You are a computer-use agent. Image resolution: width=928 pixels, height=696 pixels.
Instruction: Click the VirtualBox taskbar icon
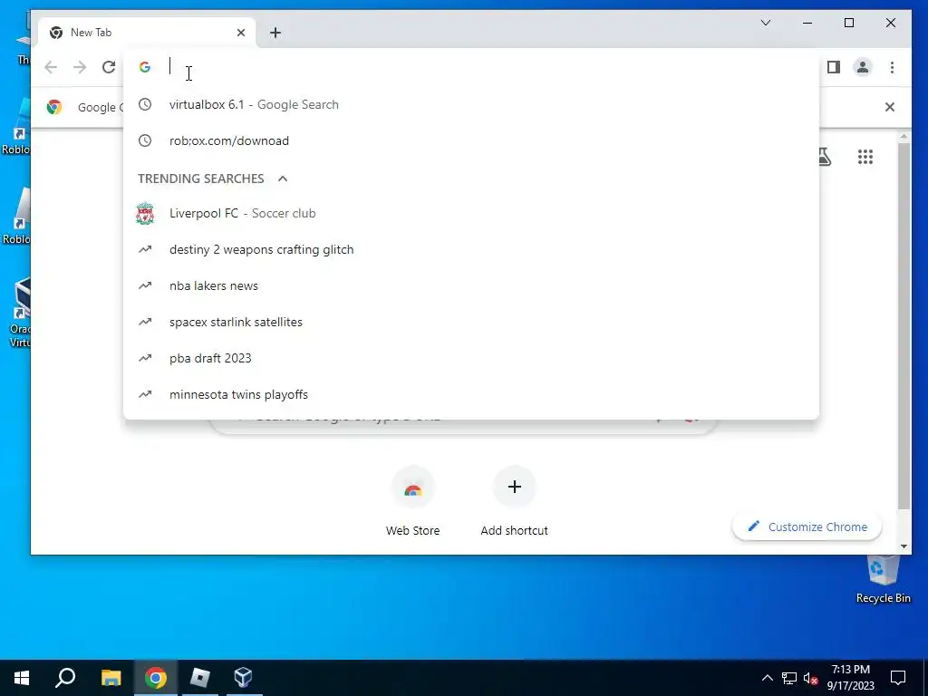[244, 678]
